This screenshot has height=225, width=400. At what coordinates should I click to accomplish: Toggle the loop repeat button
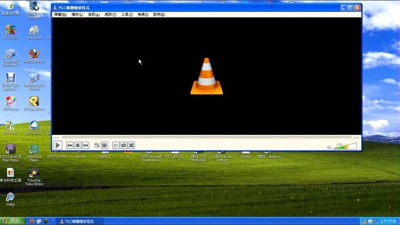pos(124,146)
